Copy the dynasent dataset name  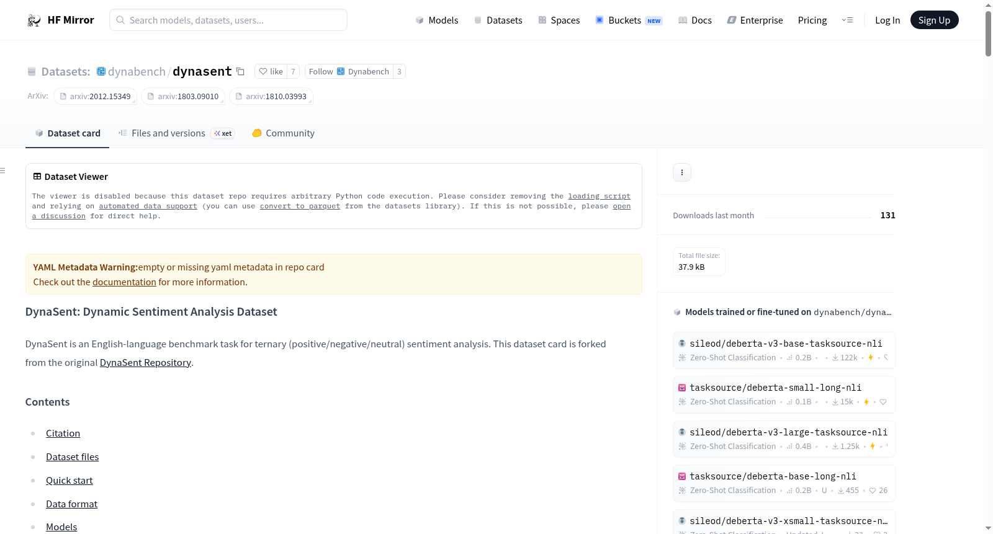click(x=240, y=72)
